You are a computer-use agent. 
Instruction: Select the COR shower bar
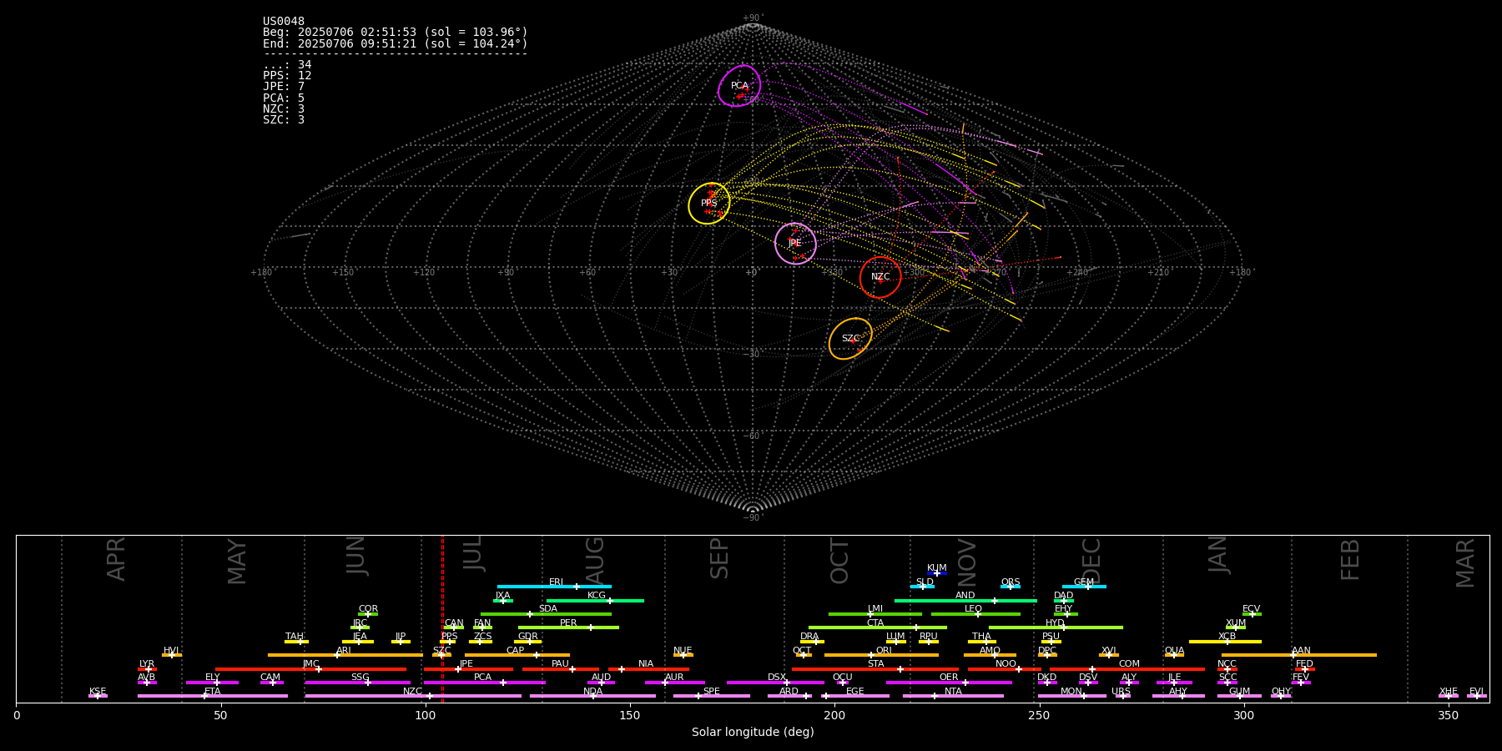click(368, 614)
